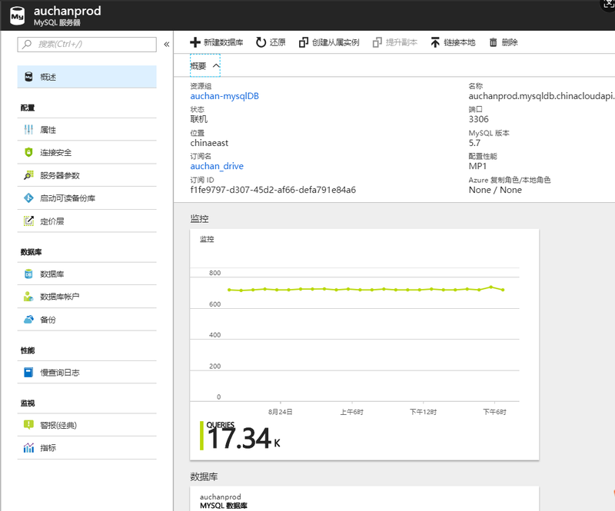
Task: Click 提升副本 promote replica label
Action: pyautogui.click(x=401, y=42)
